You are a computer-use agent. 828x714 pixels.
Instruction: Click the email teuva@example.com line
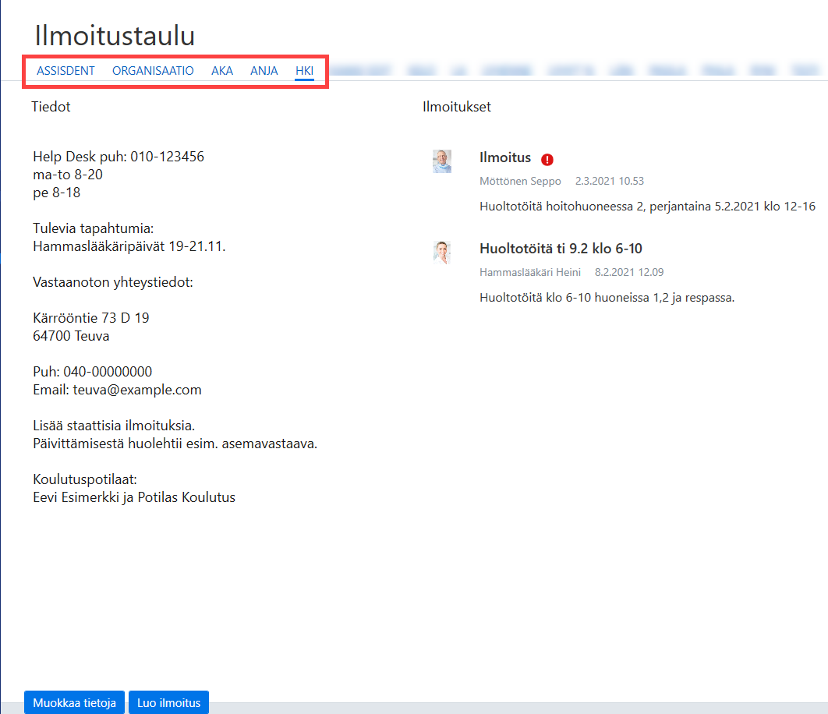point(117,390)
